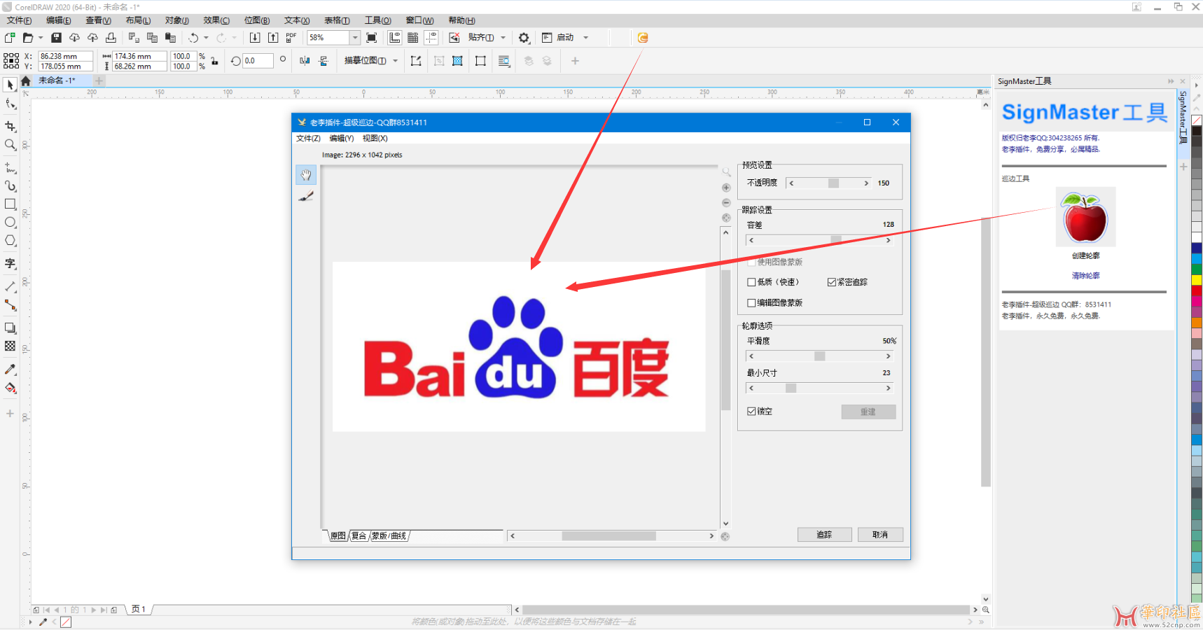Click the orange CorelDRAW macro icon
The image size is (1203, 630).
643,38
